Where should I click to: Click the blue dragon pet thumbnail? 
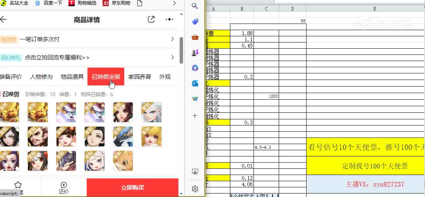pyautogui.click(x=123, y=136)
